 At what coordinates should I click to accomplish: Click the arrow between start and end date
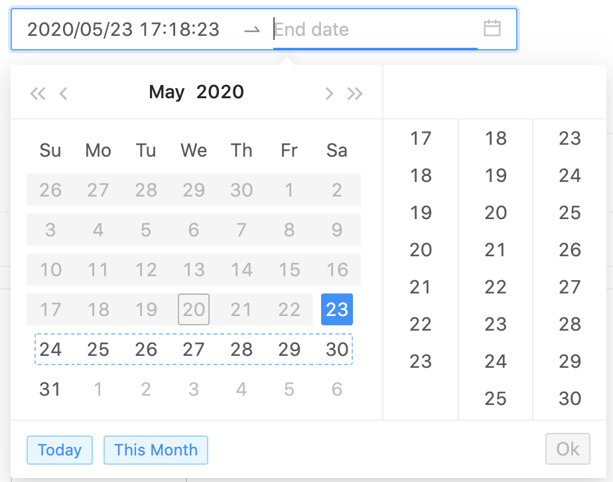point(252,29)
